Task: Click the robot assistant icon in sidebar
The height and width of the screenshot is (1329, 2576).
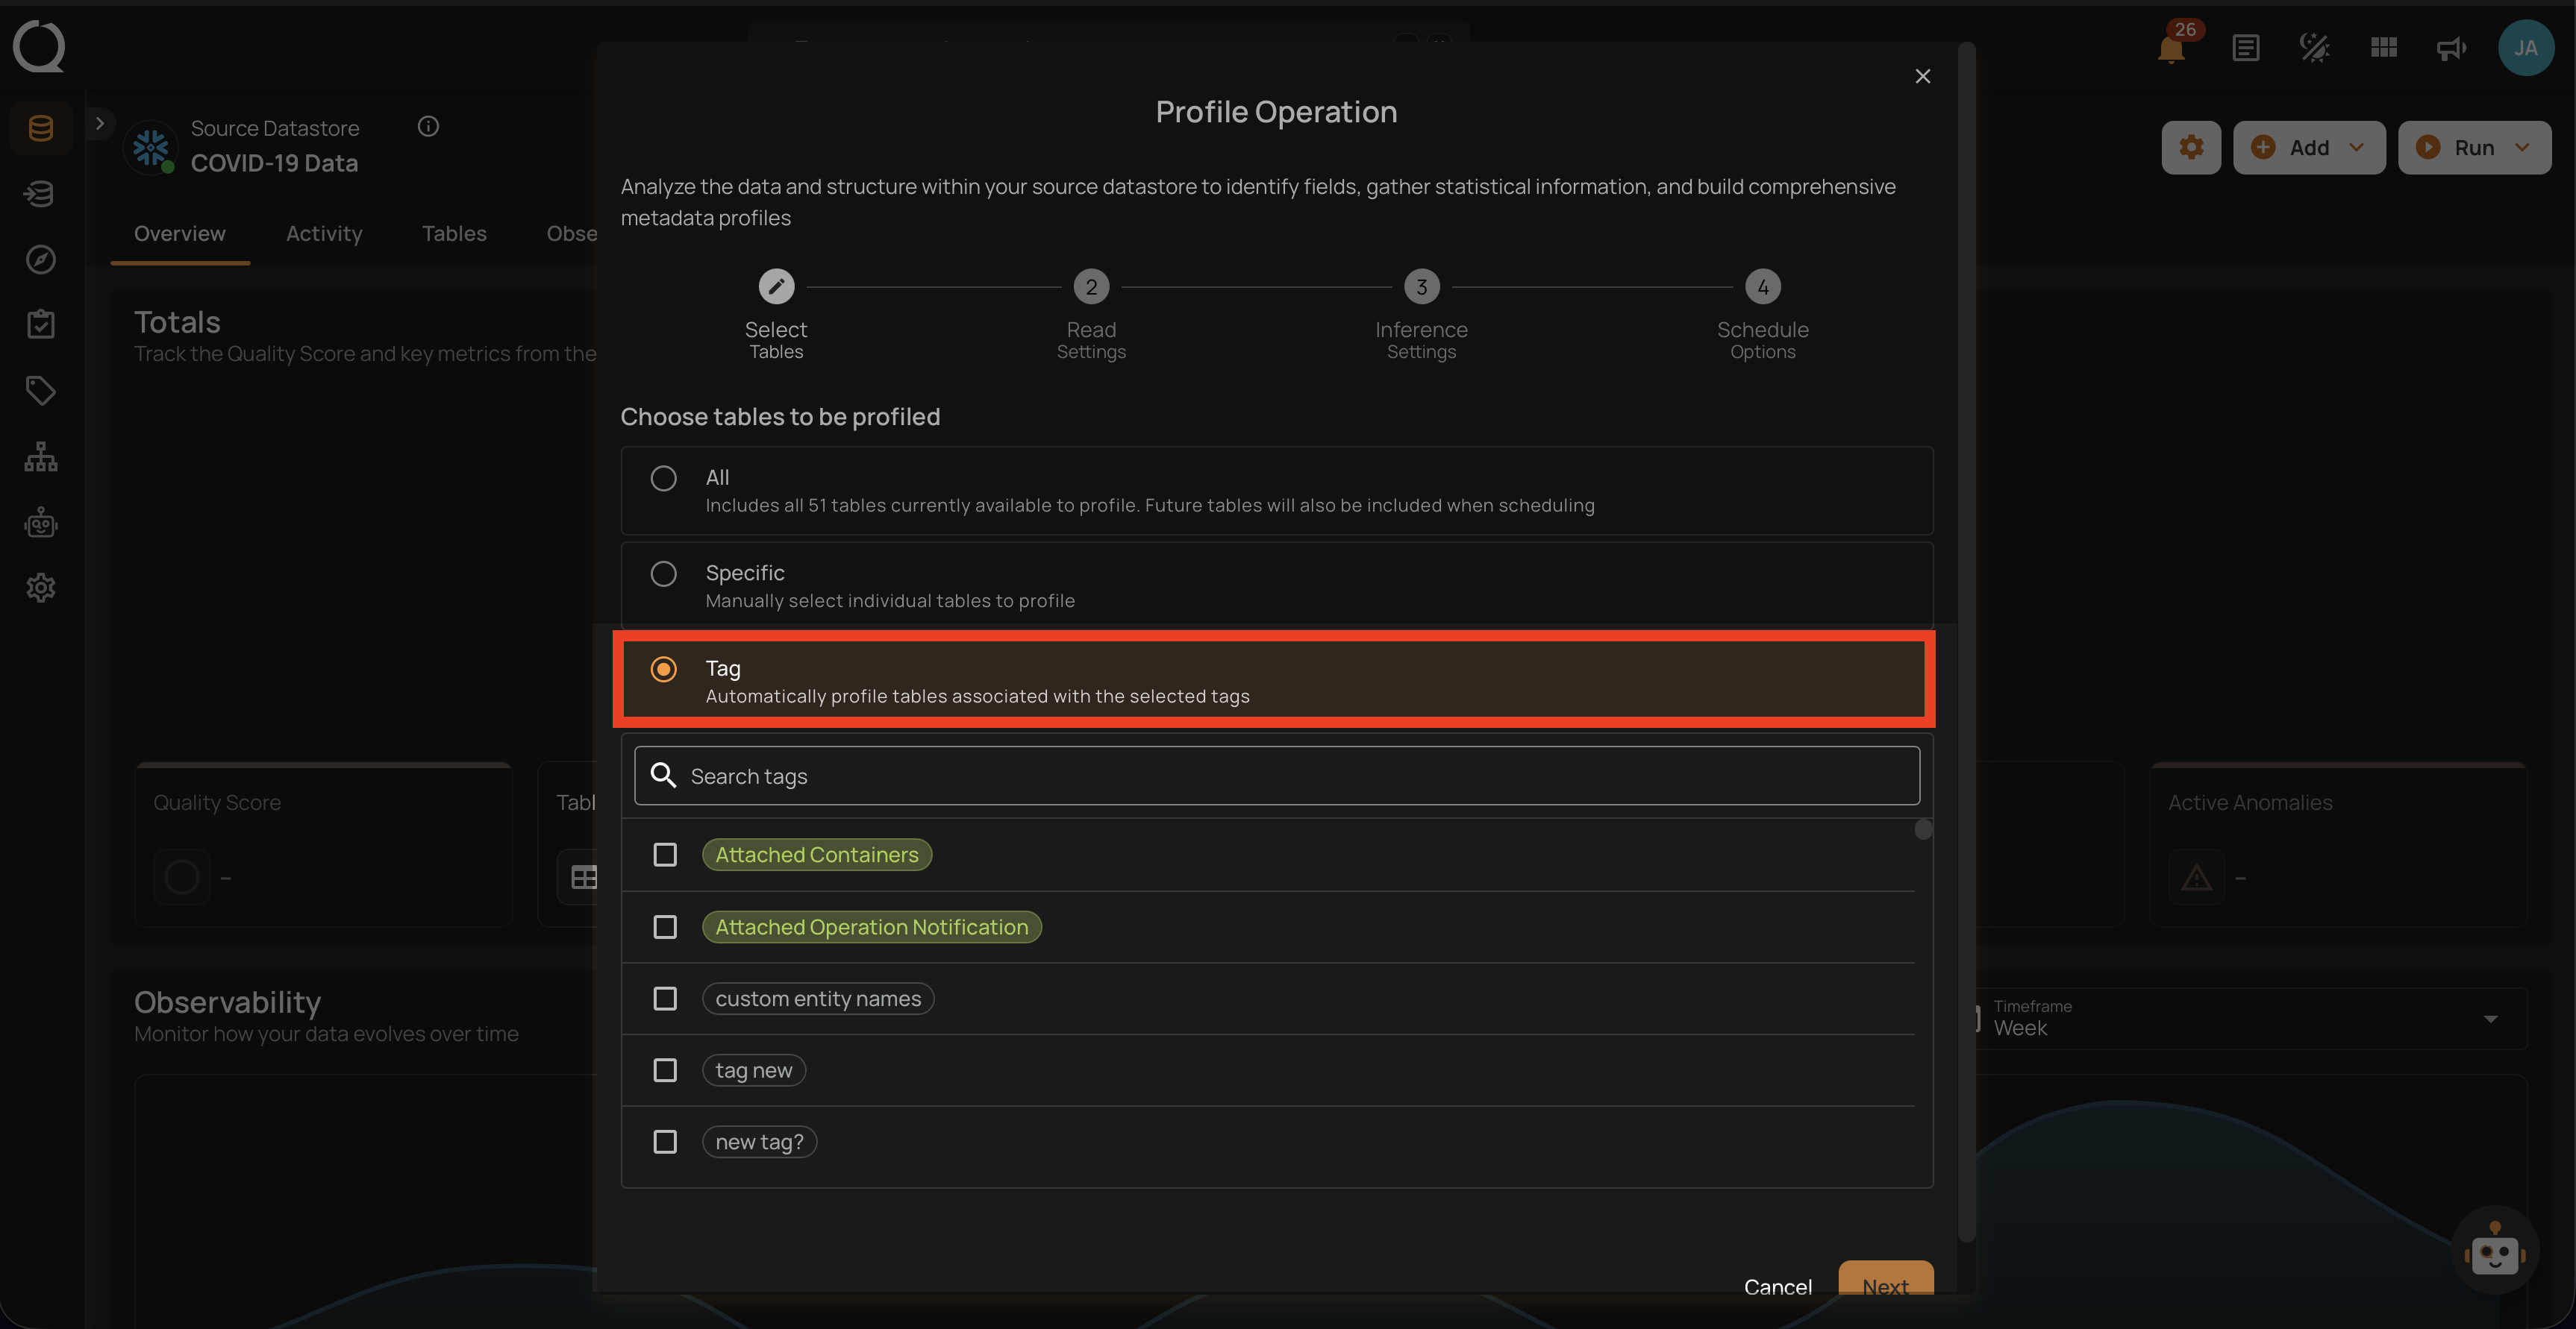Action: click(x=40, y=521)
